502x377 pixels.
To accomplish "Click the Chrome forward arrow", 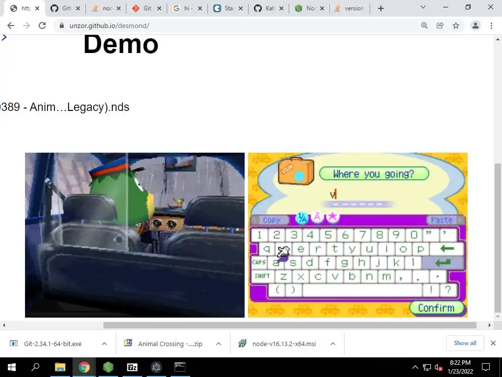I will pos(26,26).
